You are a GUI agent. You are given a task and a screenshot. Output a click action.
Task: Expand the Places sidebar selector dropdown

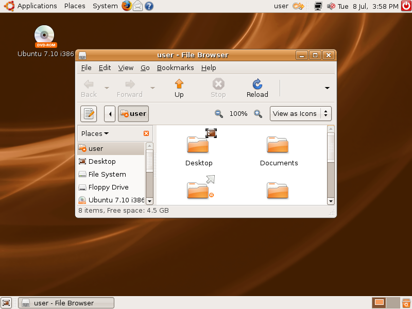(95, 133)
